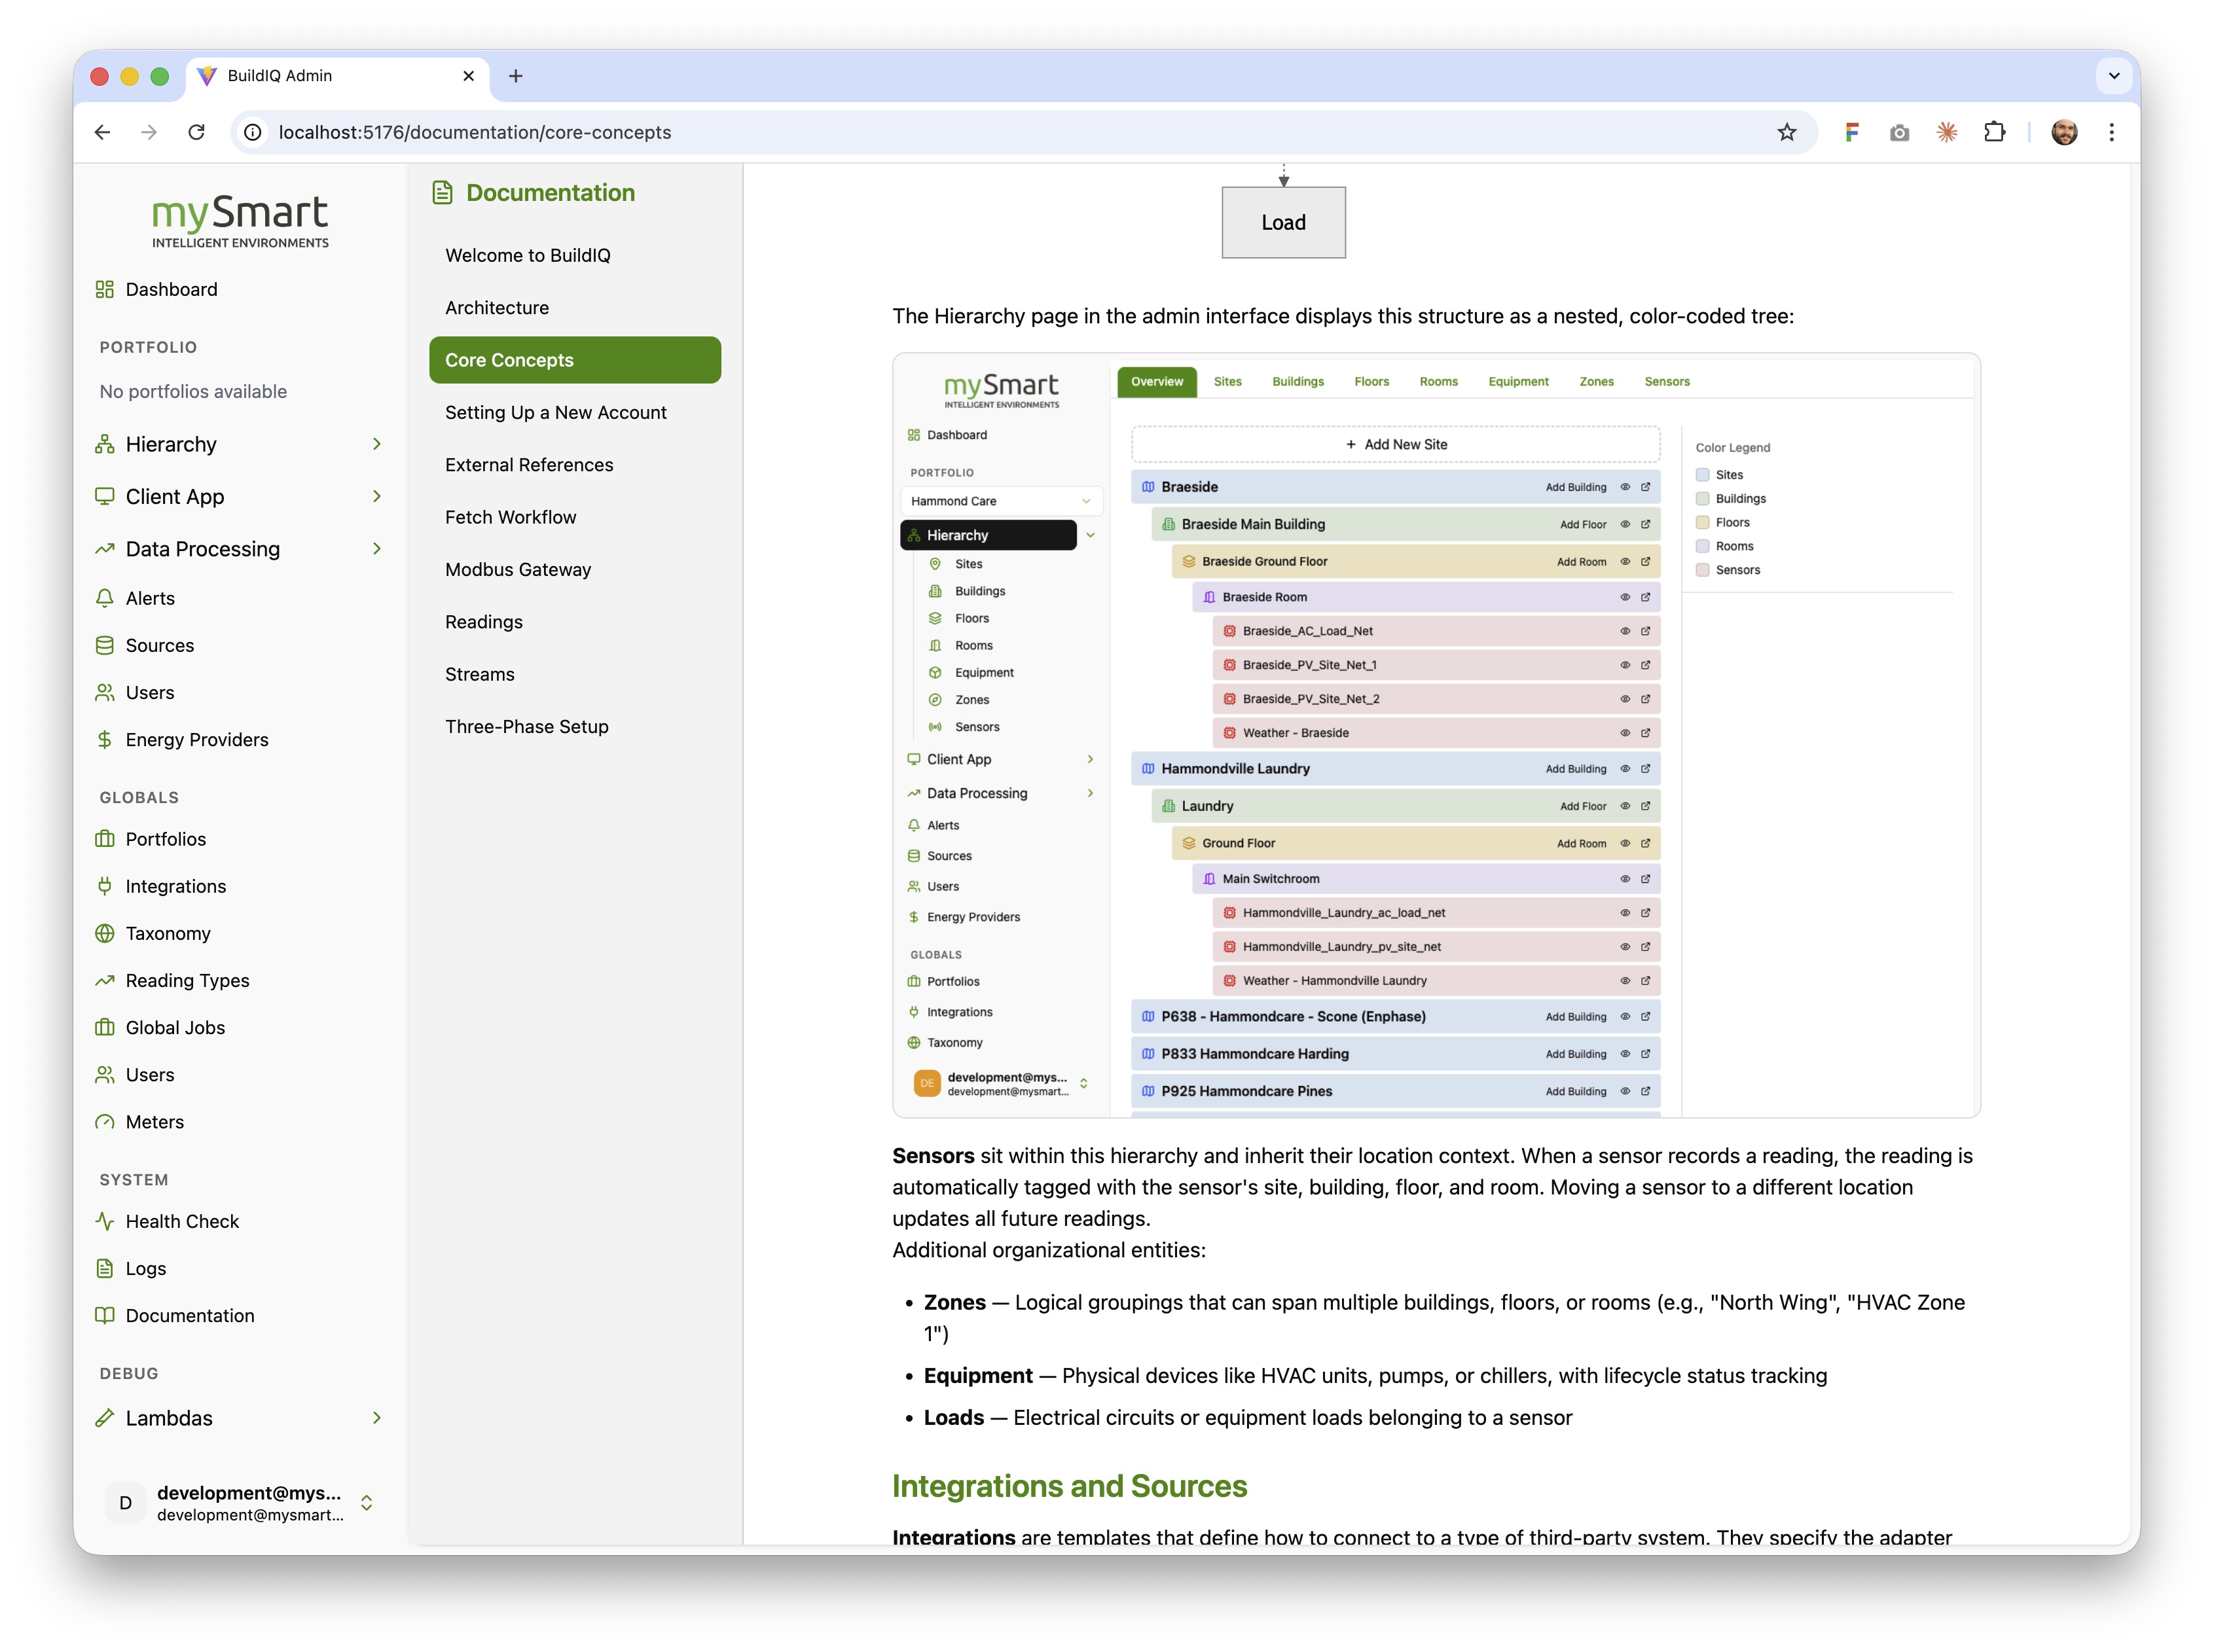Reload the page with the refresh icon
2214x1652 pixels.
click(197, 132)
